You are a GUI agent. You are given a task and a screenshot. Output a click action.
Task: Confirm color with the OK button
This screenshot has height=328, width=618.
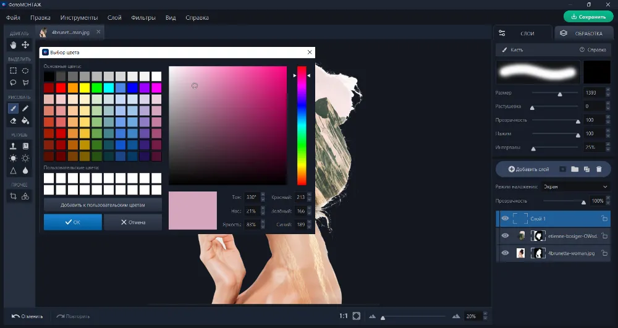(72, 222)
